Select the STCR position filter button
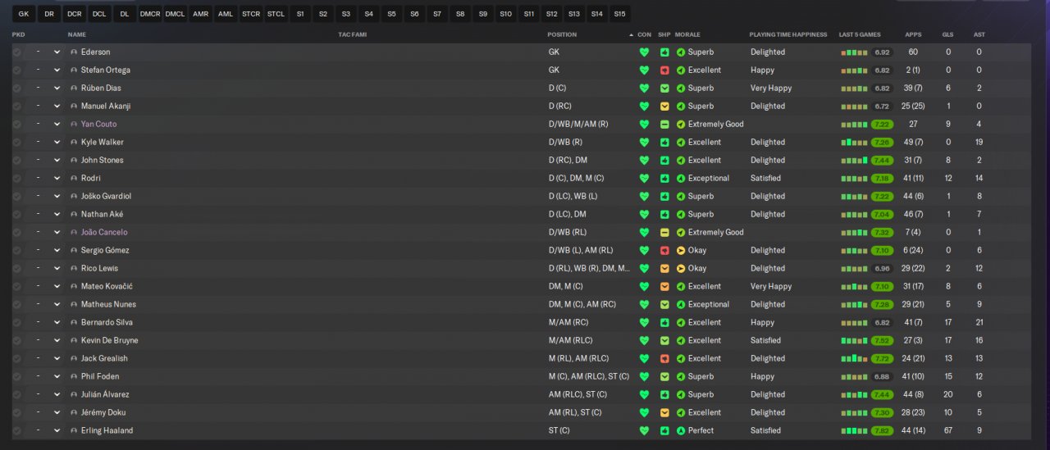 click(x=251, y=14)
